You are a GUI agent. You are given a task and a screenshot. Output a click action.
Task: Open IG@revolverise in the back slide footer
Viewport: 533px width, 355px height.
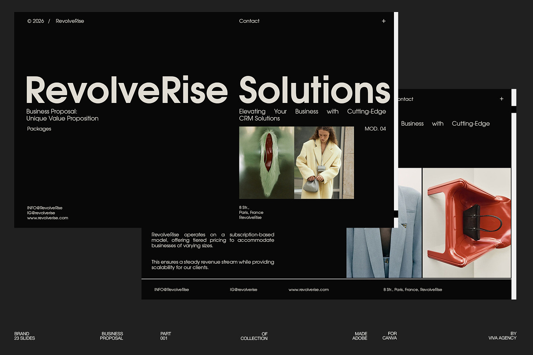tap(243, 289)
